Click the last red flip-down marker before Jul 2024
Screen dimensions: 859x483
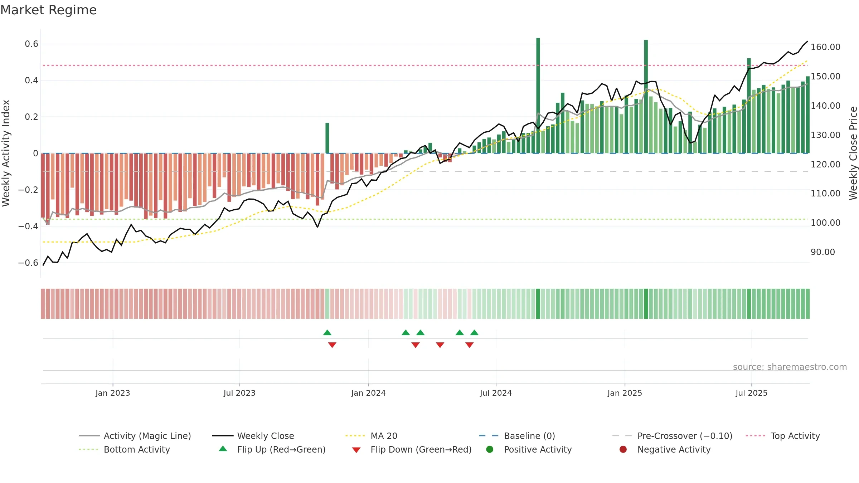click(x=470, y=345)
